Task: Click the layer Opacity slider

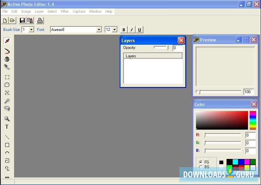Action: click(161, 48)
